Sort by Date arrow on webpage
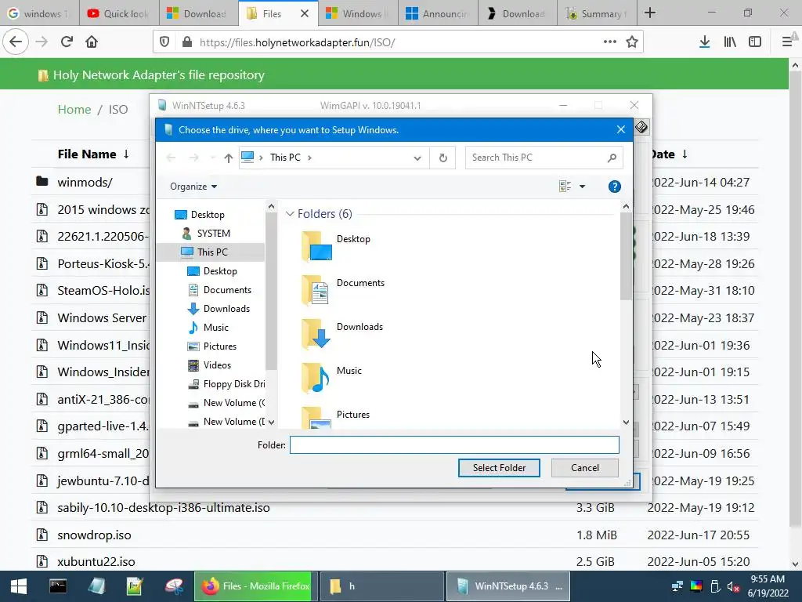 click(685, 154)
